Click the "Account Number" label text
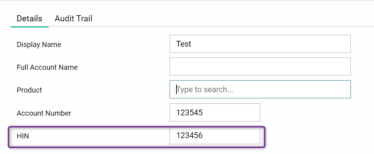 click(44, 113)
